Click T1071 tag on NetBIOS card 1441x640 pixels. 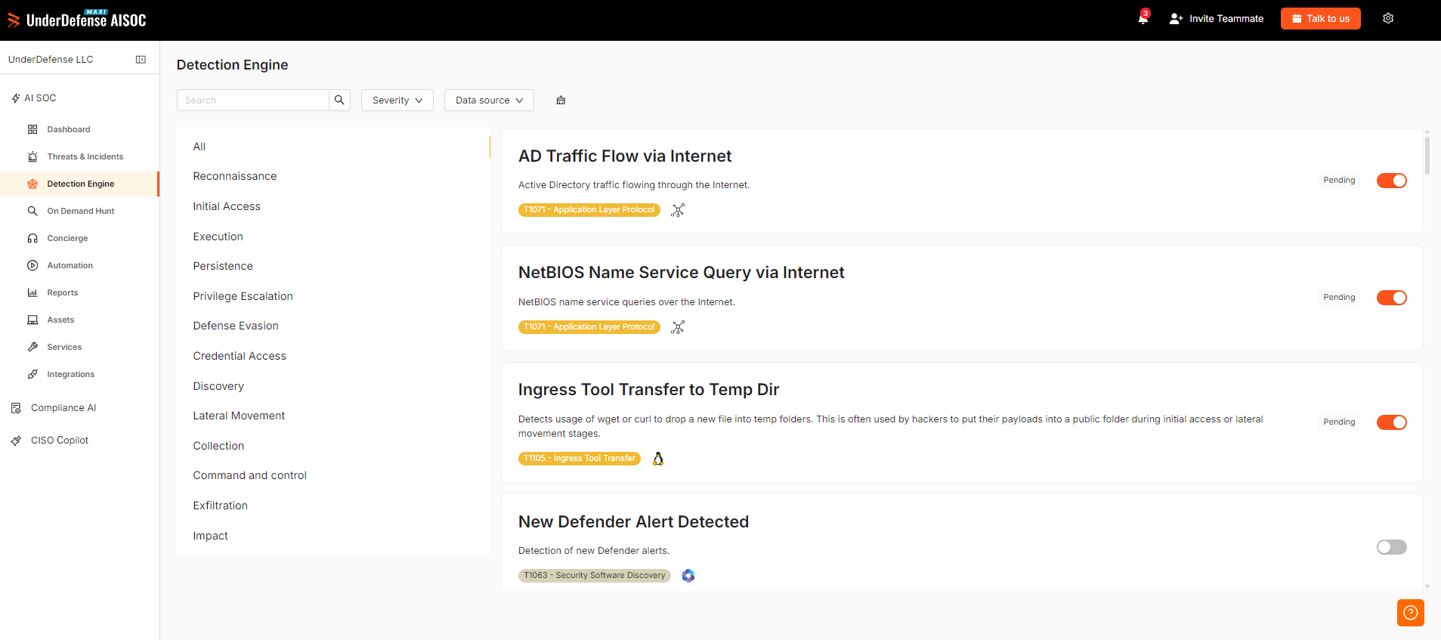[x=589, y=327]
